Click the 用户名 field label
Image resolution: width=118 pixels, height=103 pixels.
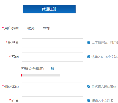click(x=13, y=42)
